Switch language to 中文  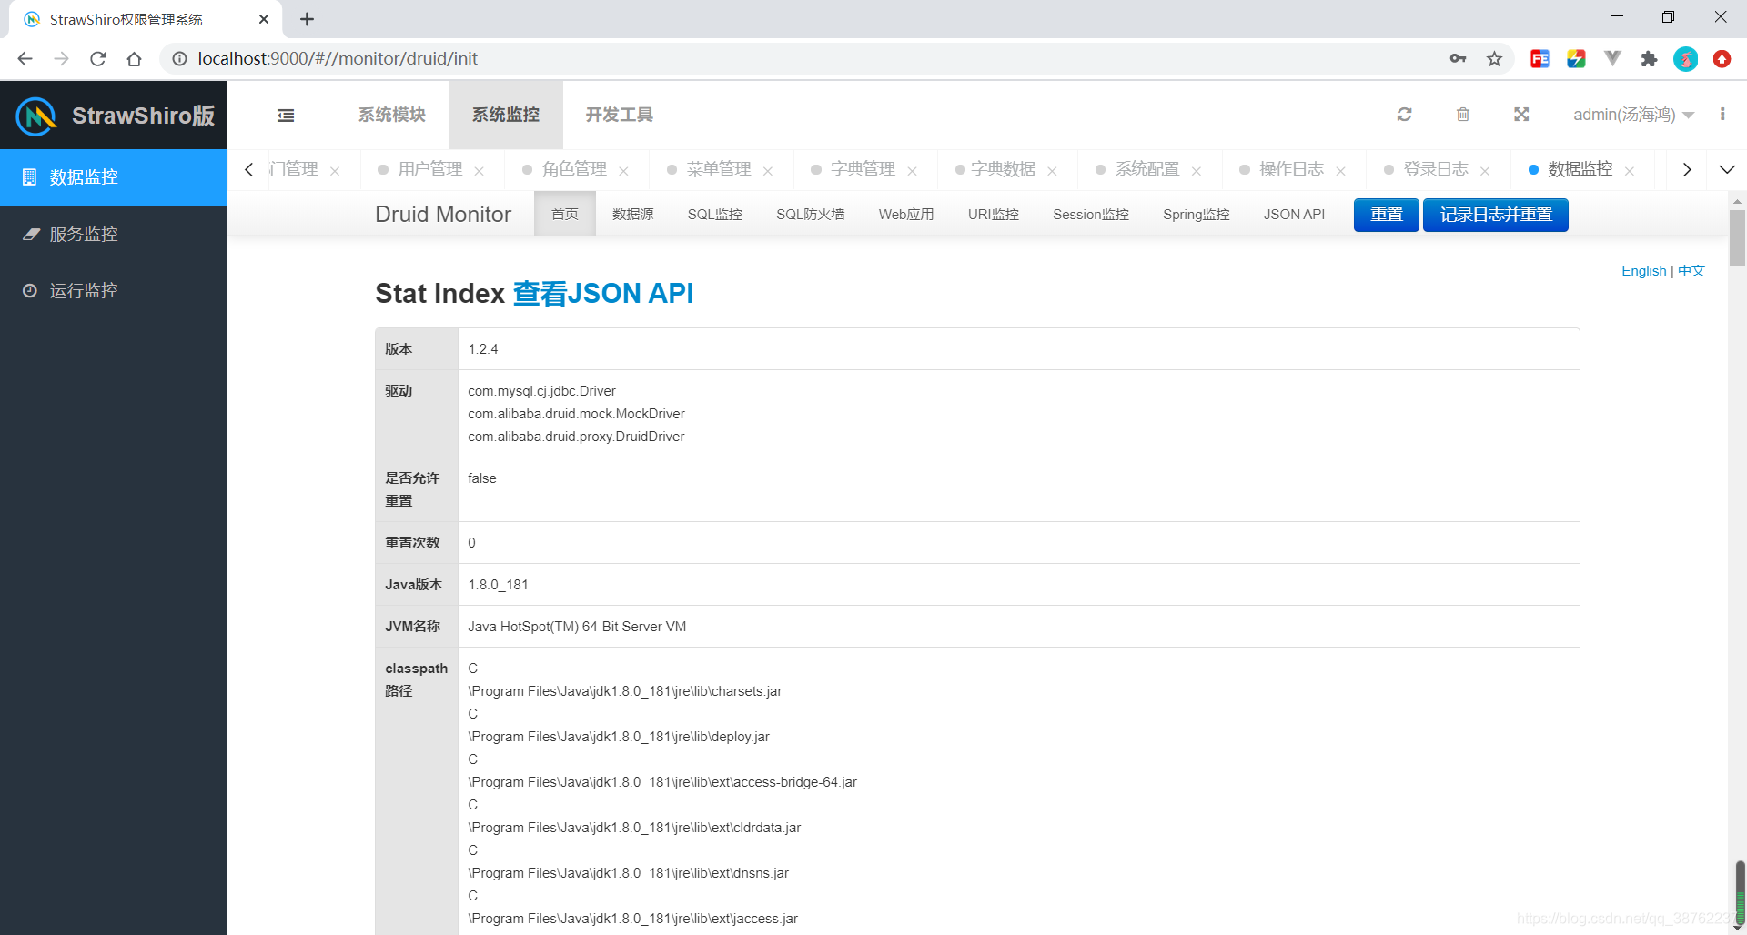click(1691, 270)
